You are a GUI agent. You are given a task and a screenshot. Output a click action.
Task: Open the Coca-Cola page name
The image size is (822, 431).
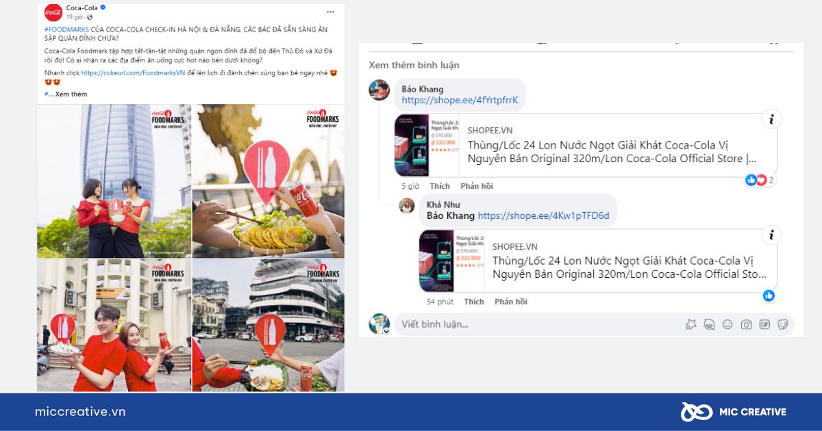[x=82, y=8]
